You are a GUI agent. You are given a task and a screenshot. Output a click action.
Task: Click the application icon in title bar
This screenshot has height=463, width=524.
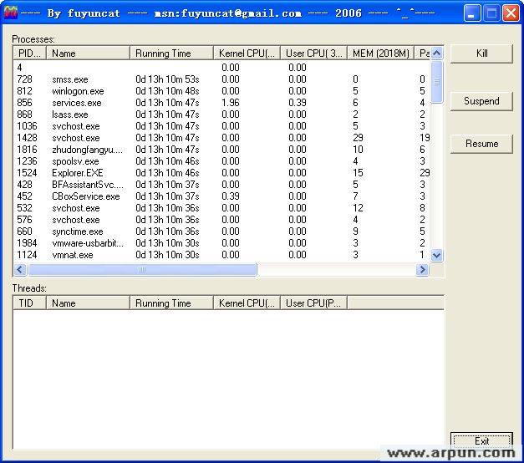11,13
